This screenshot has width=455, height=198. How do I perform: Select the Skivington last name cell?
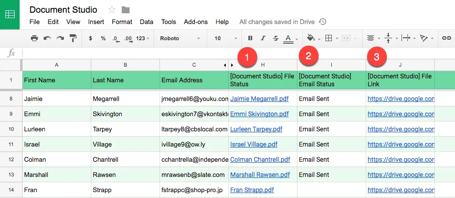[x=125, y=114]
